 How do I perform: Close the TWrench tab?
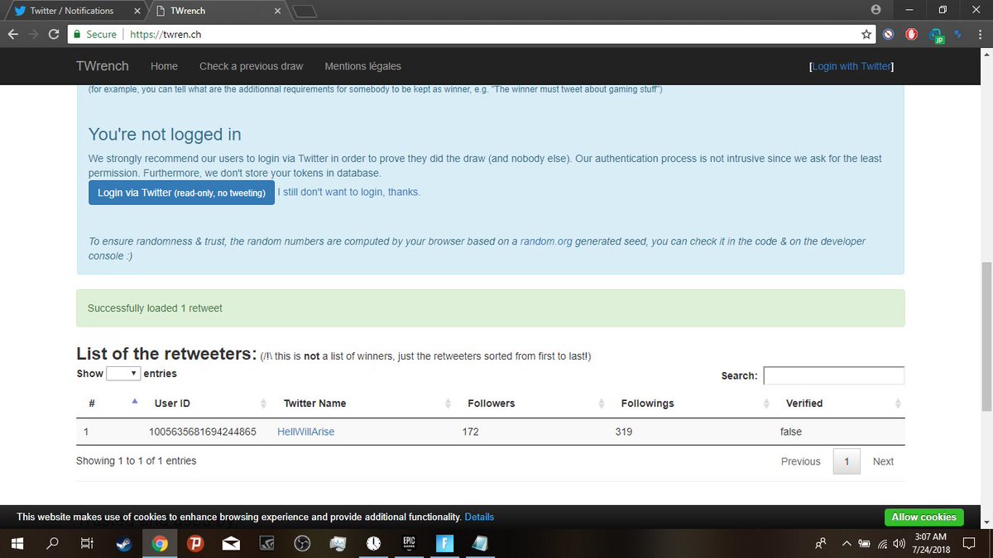pyautogui.click(x=277, y=11)
